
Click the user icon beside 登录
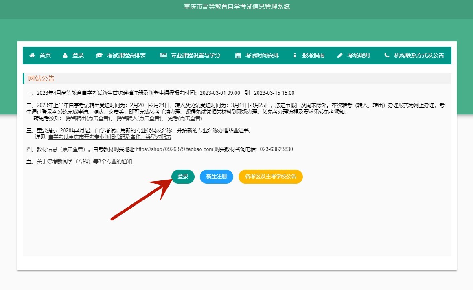65,56
